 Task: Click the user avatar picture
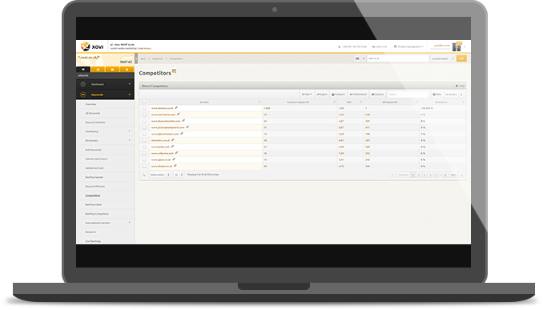pyautogui.click(x=457, y=47)
